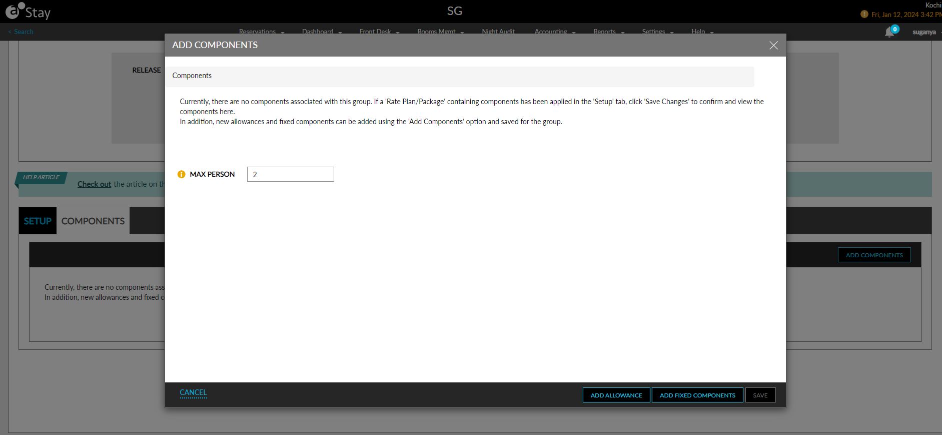Click the Max Person label
The height and width of the screenshot is (435, 942).
click(x=212, y=174)
